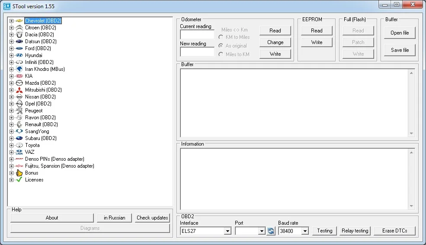
Task: Click the Ravon logo icon
Action: 19,118
